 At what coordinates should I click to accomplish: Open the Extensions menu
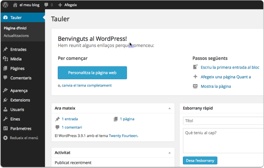[x=23, y=100]
